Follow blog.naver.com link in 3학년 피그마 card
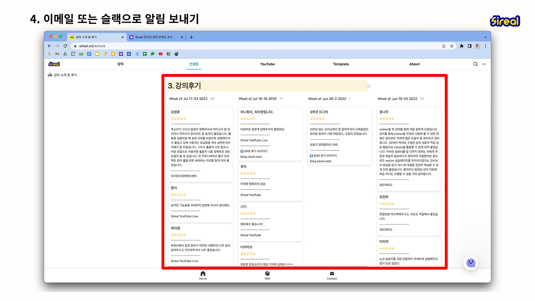 [x=321, y=161]
